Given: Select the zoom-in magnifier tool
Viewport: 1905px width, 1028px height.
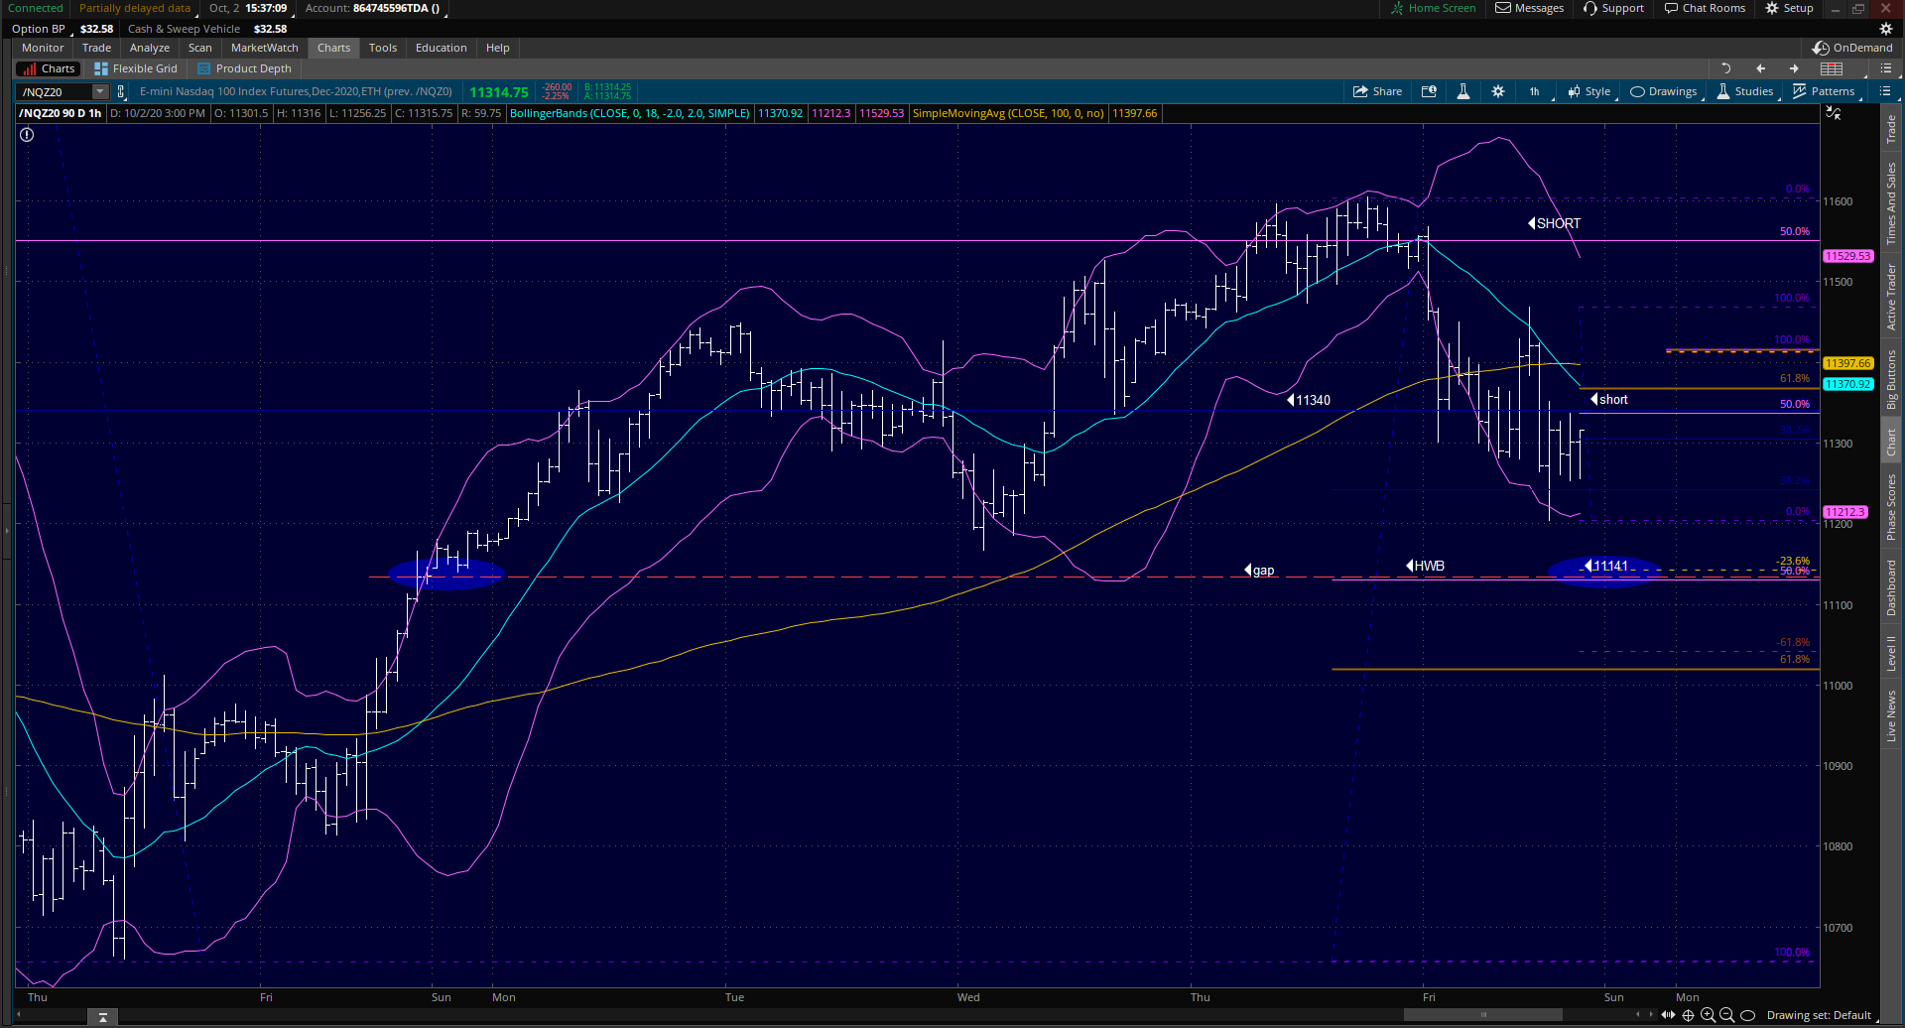Looking at the screenshot, I should click(x=1708, y=1015).
